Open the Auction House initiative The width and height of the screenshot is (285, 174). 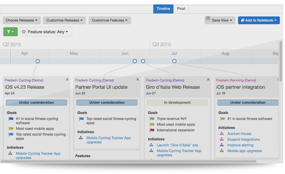click(x=239, y=134)
